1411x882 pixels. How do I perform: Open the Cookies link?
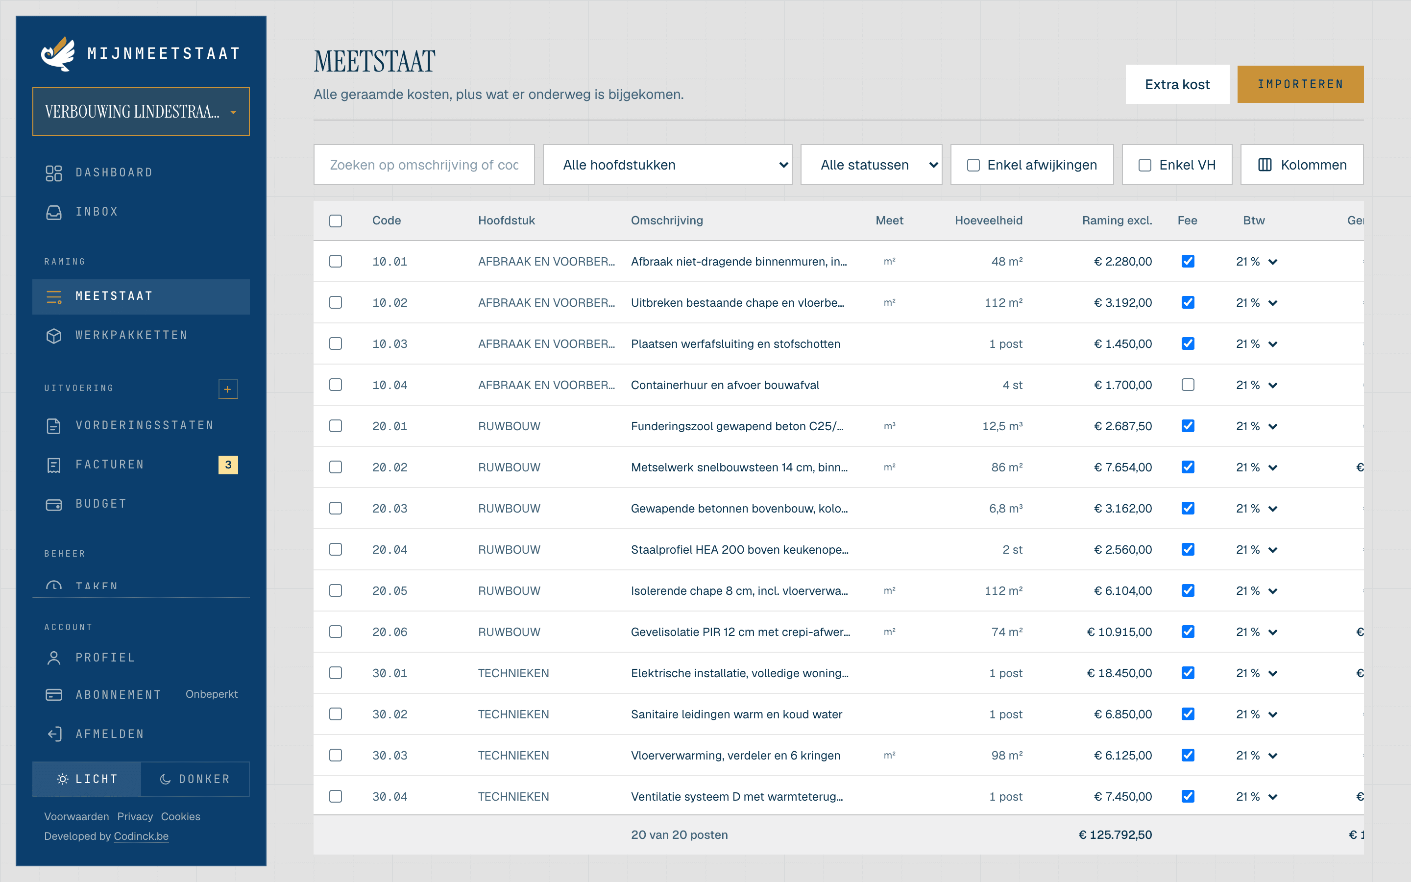coord(180,817)
